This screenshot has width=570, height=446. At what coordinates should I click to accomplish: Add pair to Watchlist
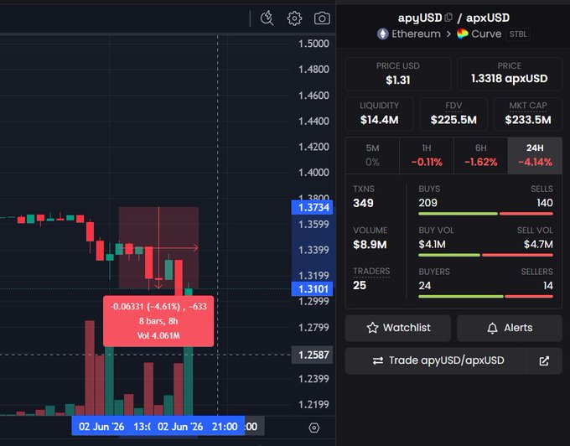(x=398, y=328)
